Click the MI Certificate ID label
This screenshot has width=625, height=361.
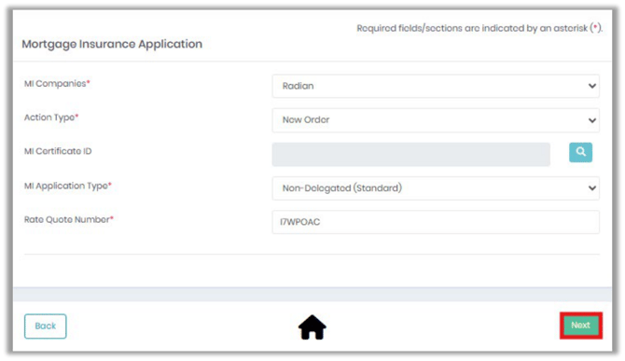click(58, 151)
